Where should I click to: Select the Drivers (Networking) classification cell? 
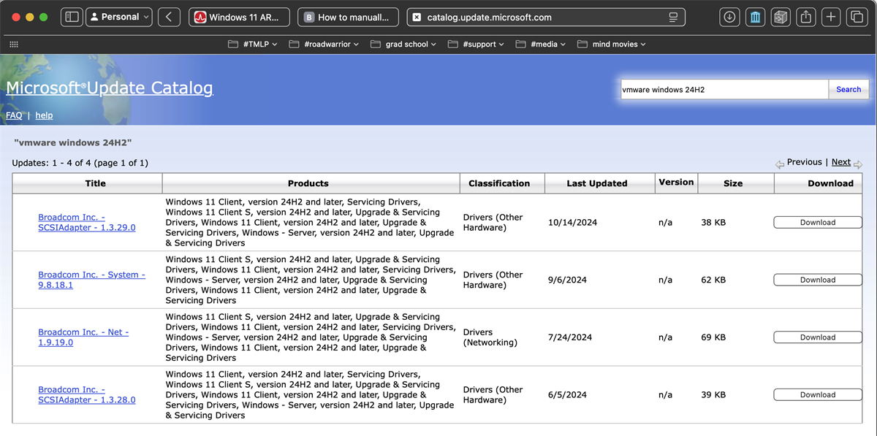490,337
